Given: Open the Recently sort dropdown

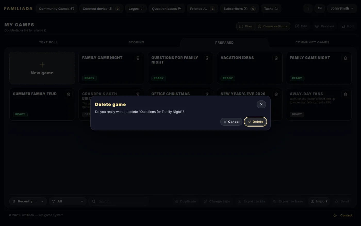Looking at the screenshot, I should [28, 201].
